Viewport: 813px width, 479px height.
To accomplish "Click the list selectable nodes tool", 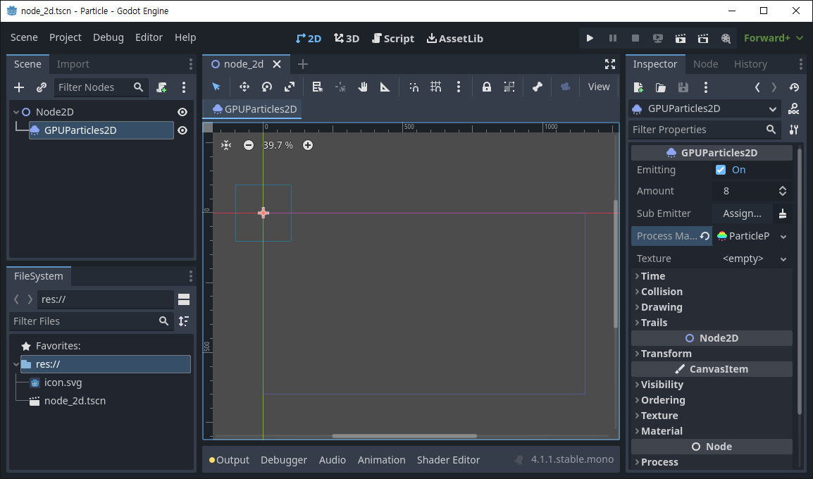I will [317, 87].
